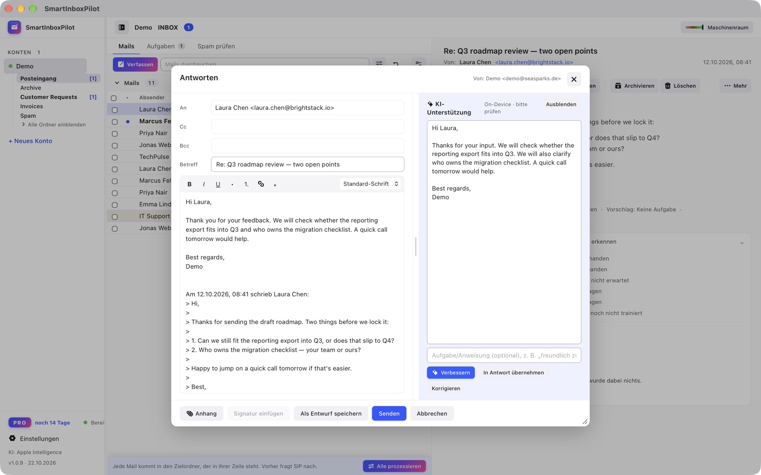
Task: Toggle bold formatting in reply editor
Action: point(189,184)
